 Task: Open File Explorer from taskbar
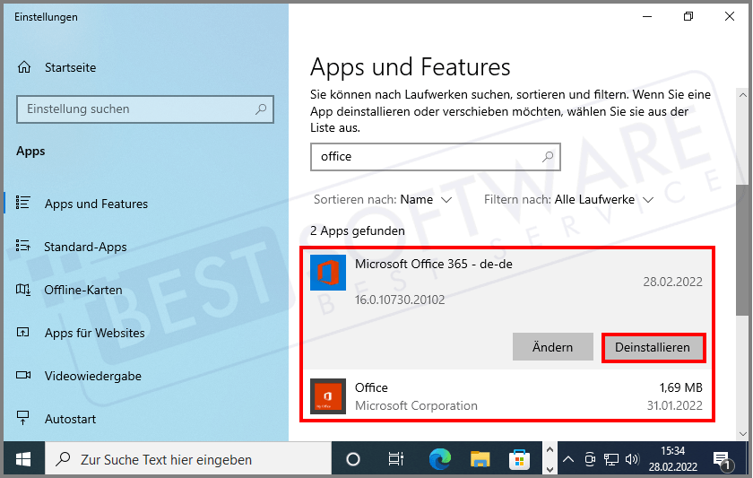pyautogui.click(x=480, y=460)
